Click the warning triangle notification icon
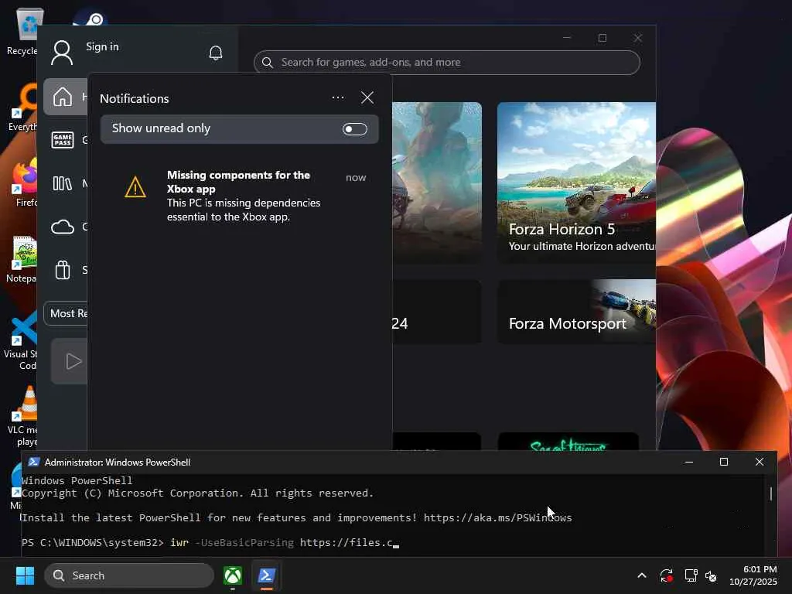 pos(135,187)
